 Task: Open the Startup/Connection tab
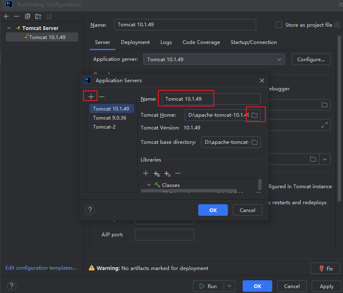pos(253,42)
